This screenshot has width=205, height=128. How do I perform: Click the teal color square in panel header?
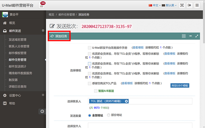pos(184,36)
